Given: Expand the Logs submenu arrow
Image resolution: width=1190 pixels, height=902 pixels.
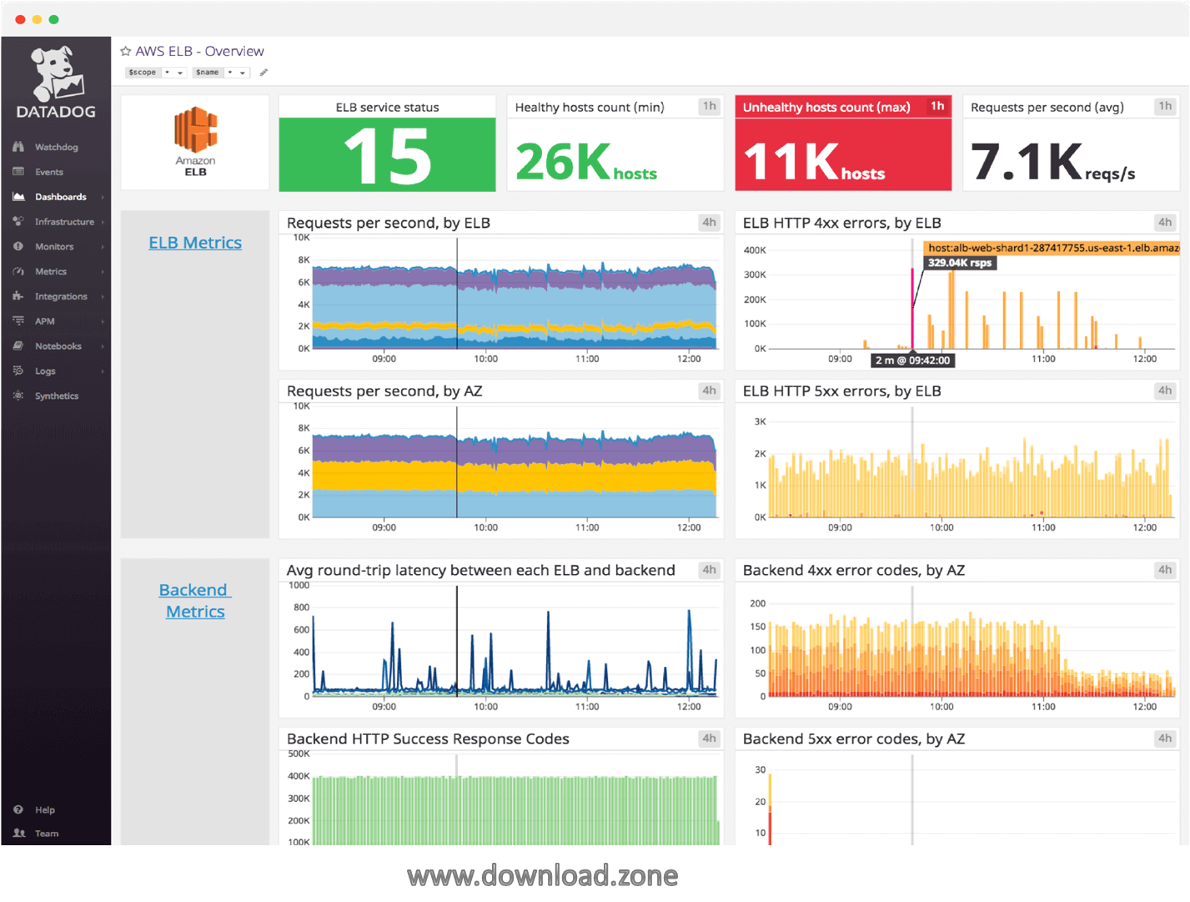Looking at the screenshot, I should (x=103, y=371).
